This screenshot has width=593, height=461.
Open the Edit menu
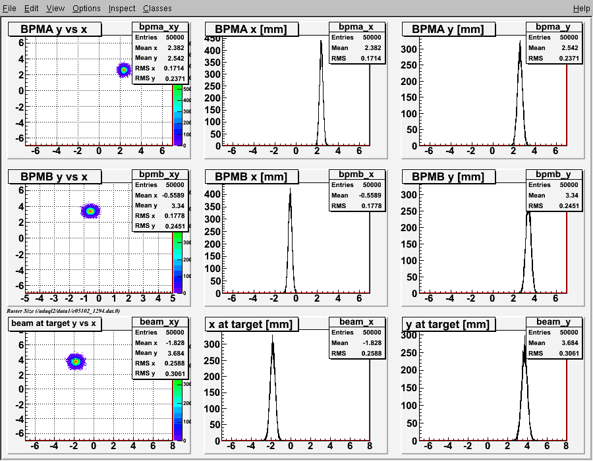click(32, 8)
